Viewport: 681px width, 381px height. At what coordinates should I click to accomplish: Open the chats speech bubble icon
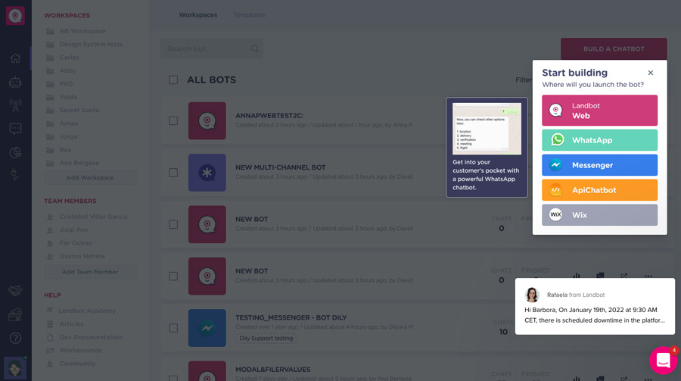click(15, 129)
